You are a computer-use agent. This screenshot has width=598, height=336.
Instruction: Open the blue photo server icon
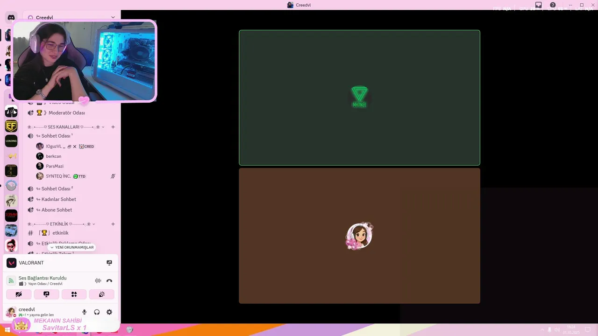11,231
